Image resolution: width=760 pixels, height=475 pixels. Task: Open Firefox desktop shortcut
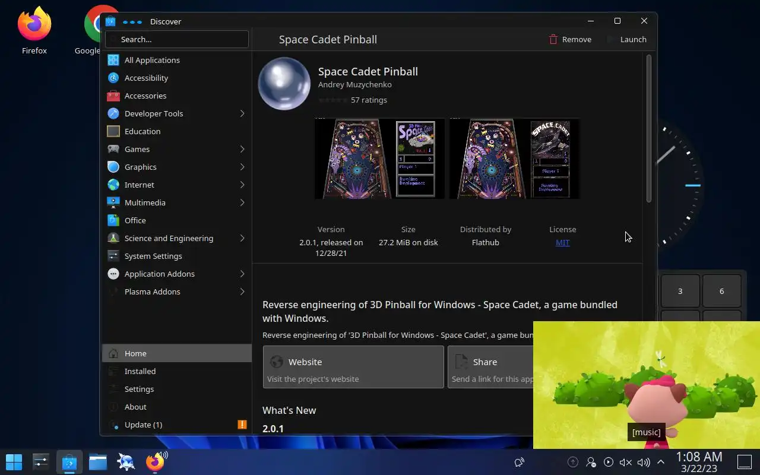coord(34,30)
